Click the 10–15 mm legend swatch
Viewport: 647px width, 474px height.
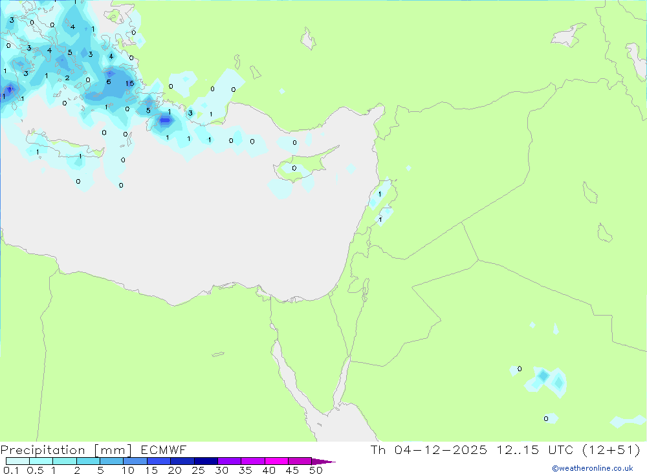[135, 461]
